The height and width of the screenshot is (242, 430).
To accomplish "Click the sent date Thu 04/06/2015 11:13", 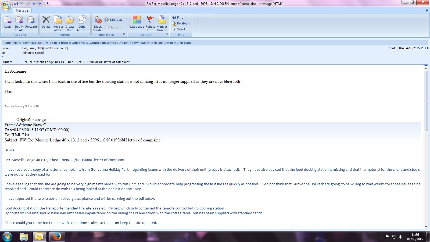I will (x=413, y=48).
